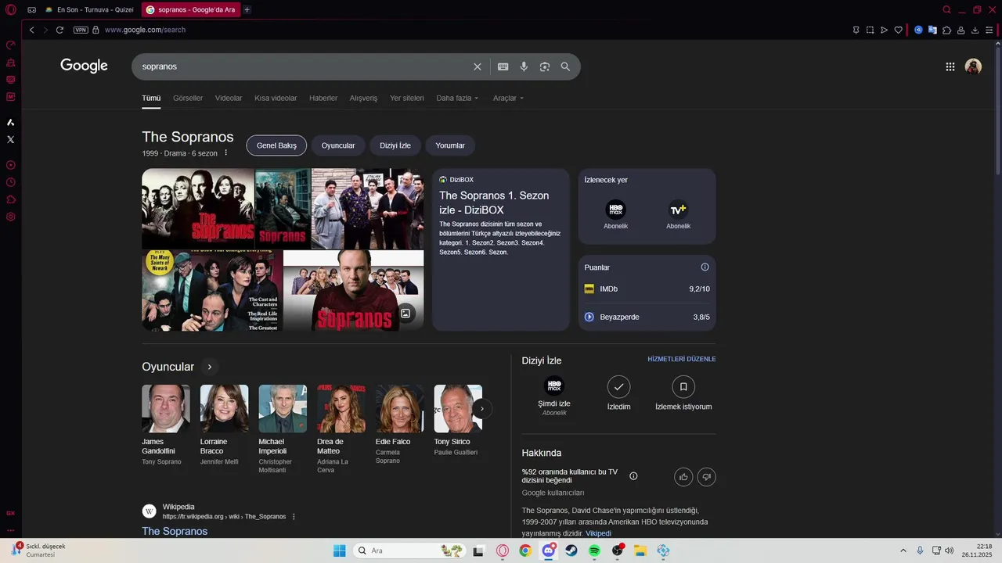
Task: Open sidebar settings gear icon
Action: coord(10,217)
